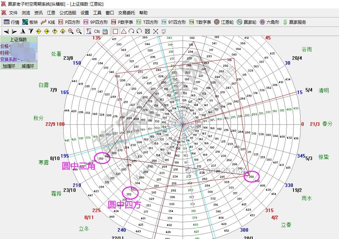Click the zoom out magnifier icon
The image size is (339, 239).
tap(79, 31)
